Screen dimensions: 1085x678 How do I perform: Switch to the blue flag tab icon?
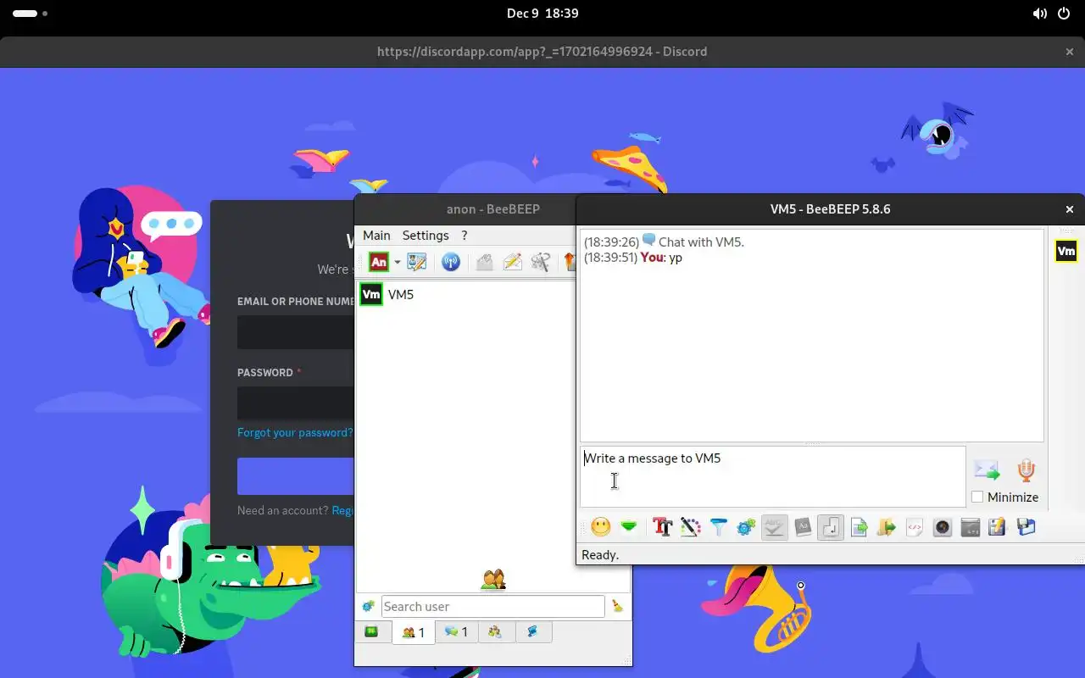pos(533,632)
